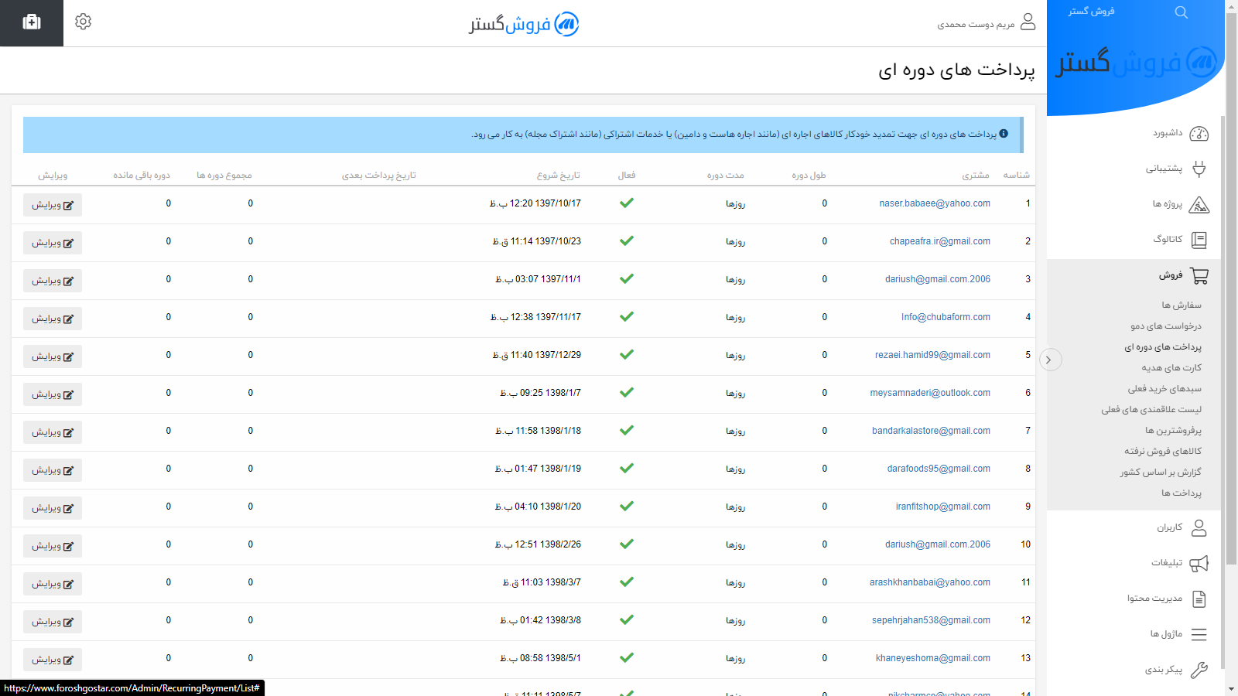Click the active checkmark in row 10
1238x696 pixels.
point(627,544)
